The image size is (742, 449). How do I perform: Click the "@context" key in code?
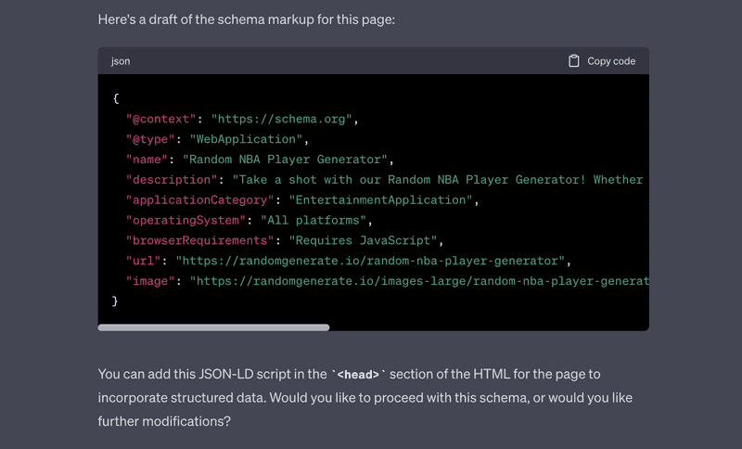[x=160, y=120]
